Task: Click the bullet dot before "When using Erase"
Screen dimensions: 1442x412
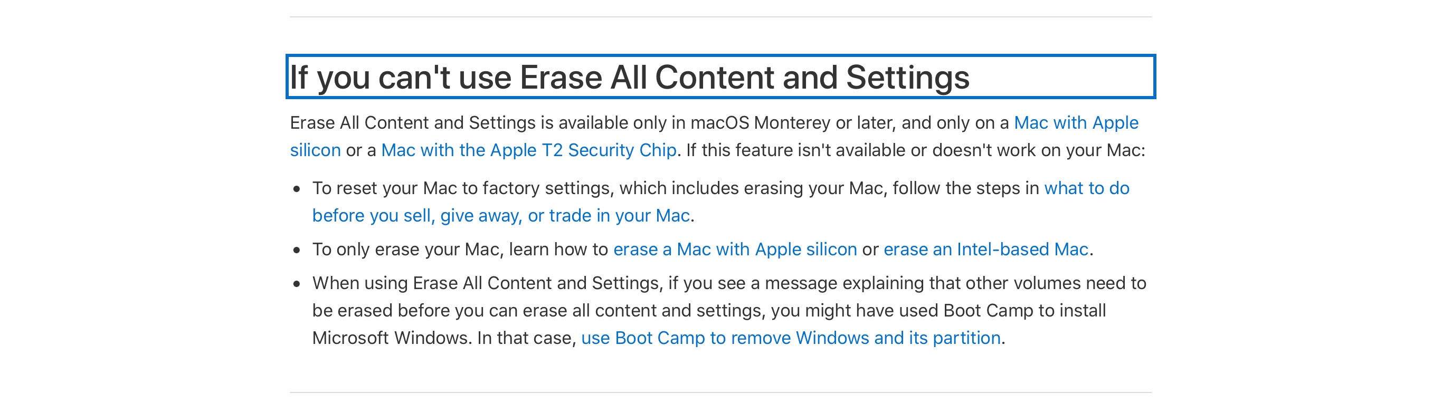Action: click(297, 284)
